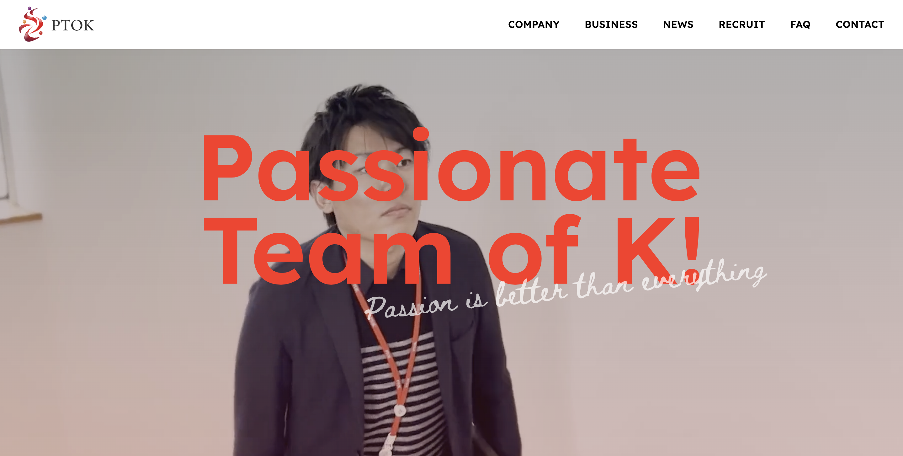Click the PTOK wordmark text

72,25
